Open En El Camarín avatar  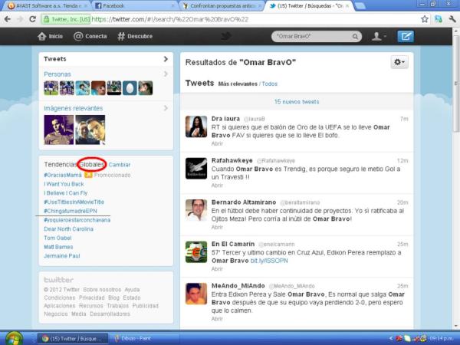pos(196,252)
